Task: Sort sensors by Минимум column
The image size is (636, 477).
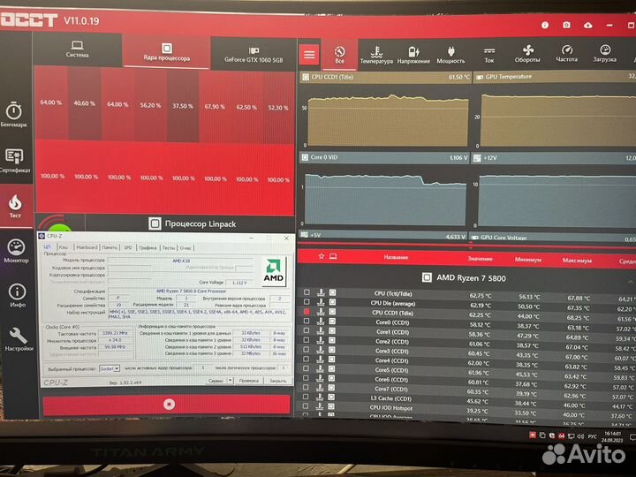Action: (x=527, y=259)
